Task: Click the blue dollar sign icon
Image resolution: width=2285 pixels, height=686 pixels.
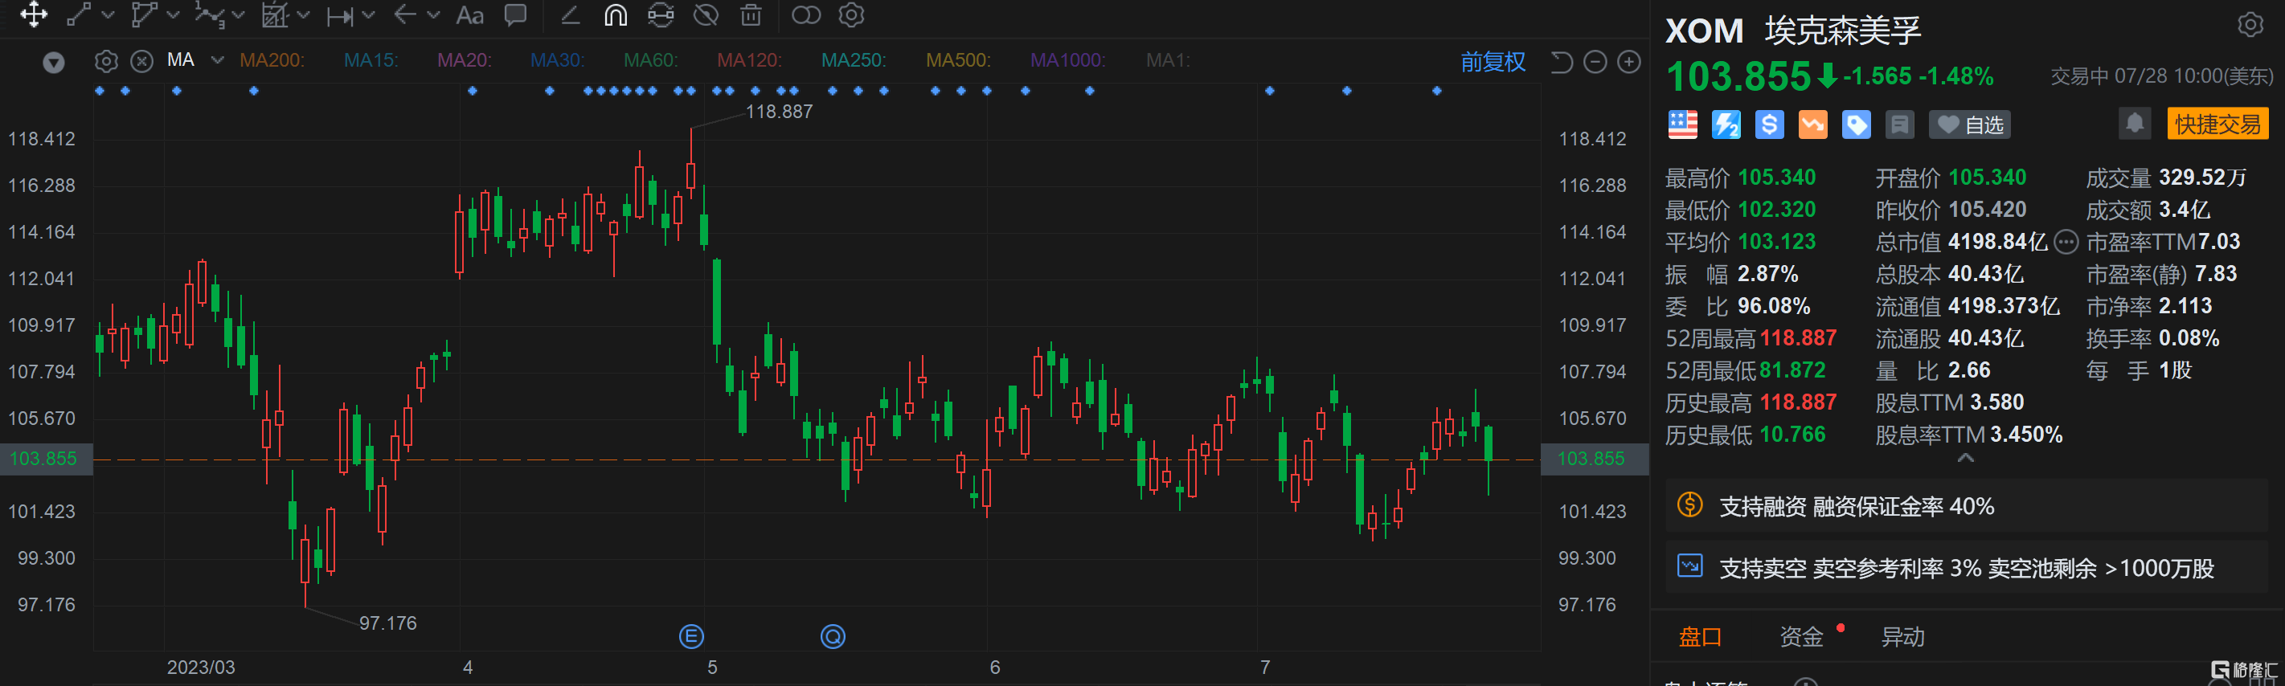Action: pos(1770,125)
